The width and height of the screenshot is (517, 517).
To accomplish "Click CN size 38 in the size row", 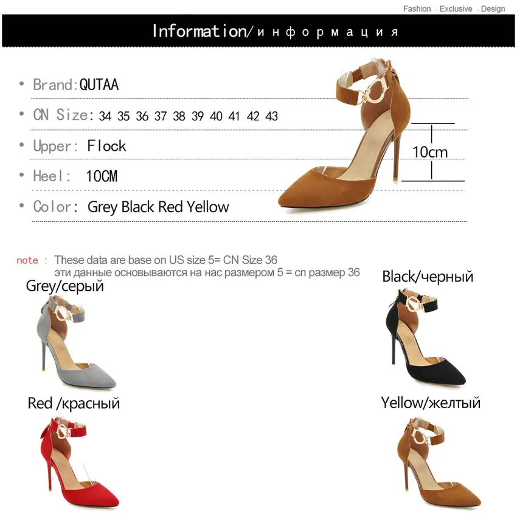I will point(179,116).
